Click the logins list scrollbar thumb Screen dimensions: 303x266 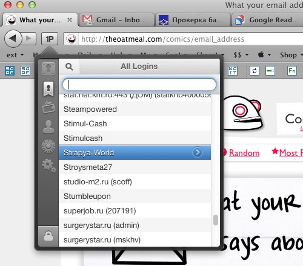(x=216, y=220)
